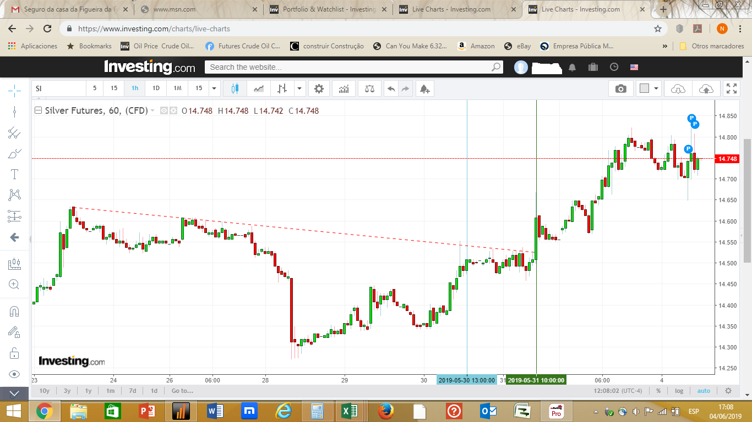Click the 14.748 current price label
Viewport: 752px width, 422px height.
728,159
